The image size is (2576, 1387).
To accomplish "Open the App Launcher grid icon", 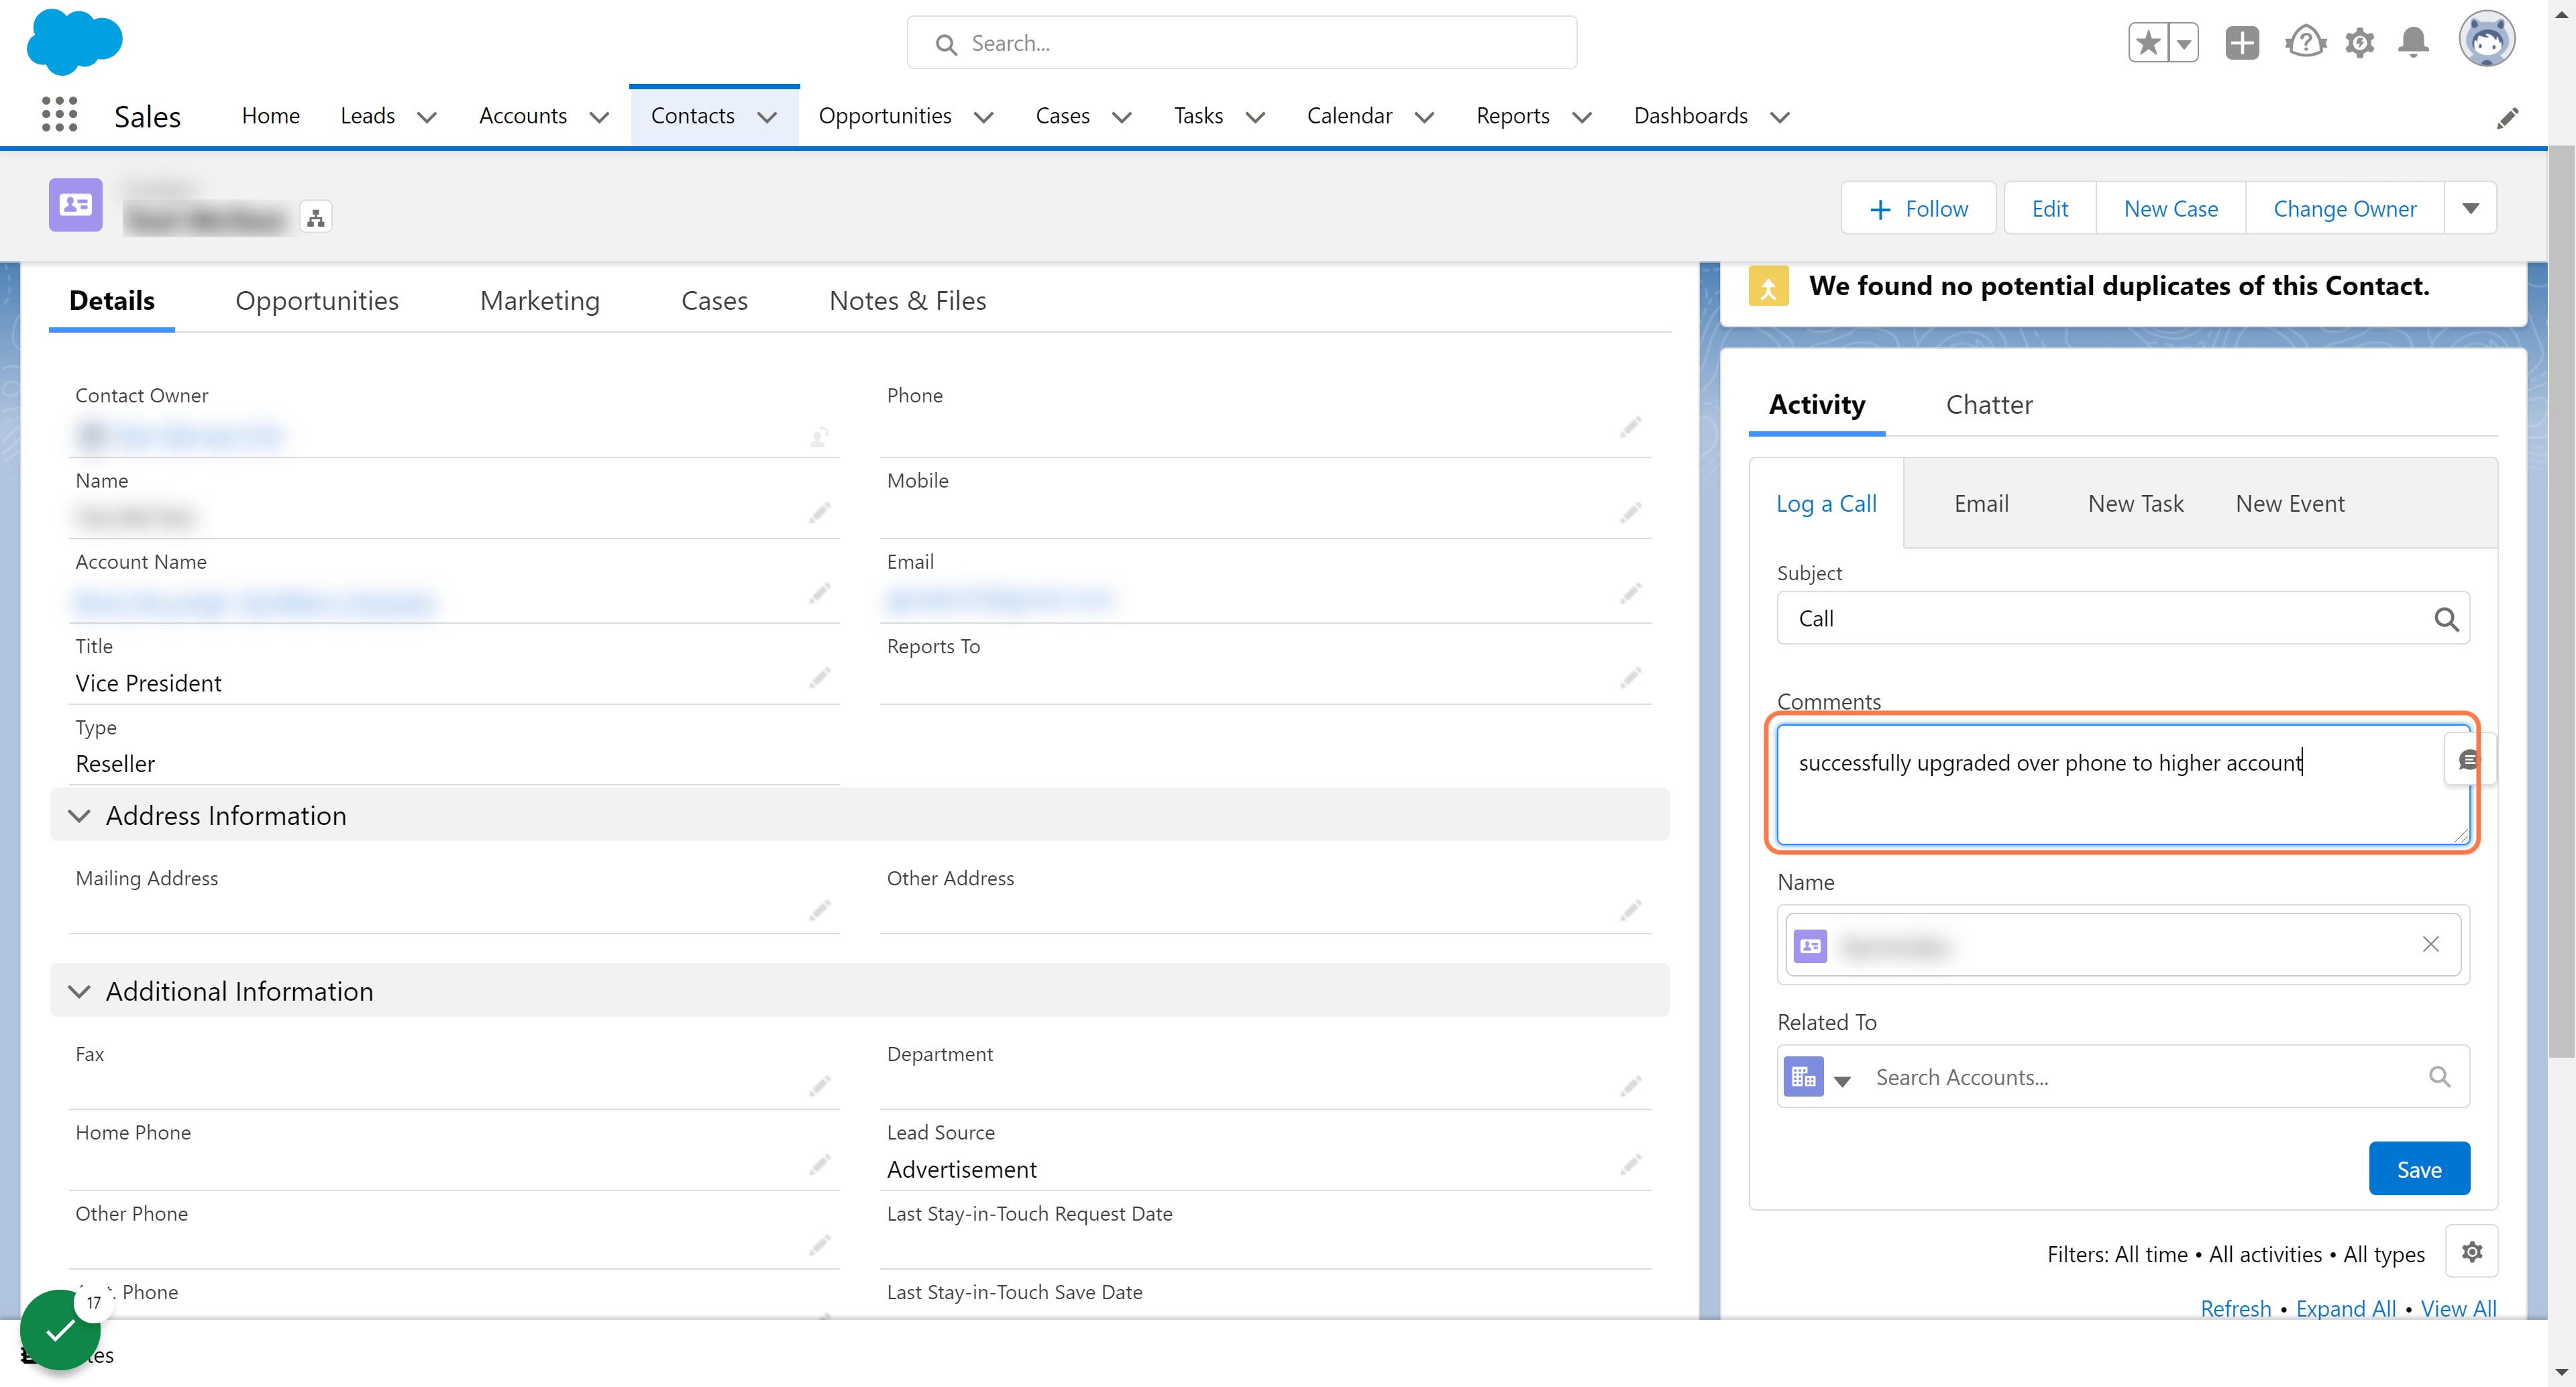I will (60, 115).
